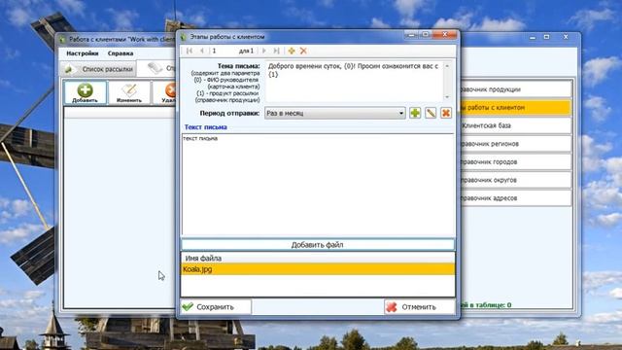Save with the Сохранить button
Viewport: 622px width, 350px height.
click(x=216, y=307)
